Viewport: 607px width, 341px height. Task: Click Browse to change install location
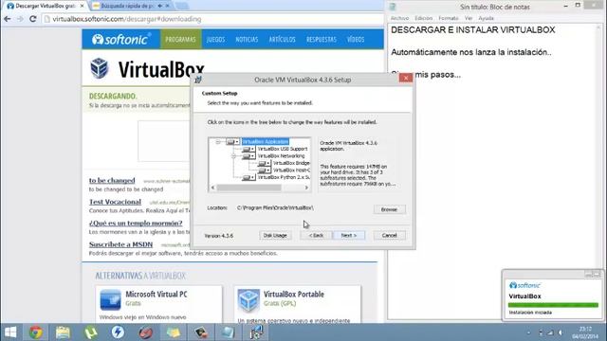click(x=390, y=209)
